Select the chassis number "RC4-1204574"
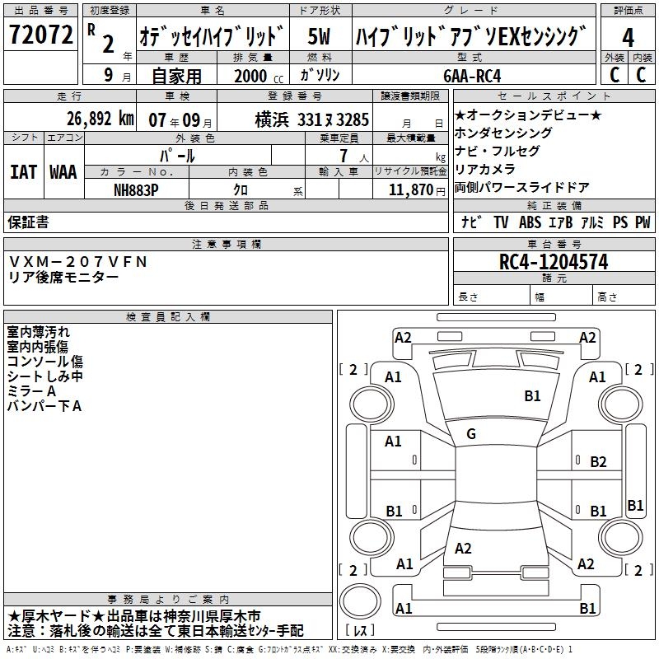 point(554,262)
